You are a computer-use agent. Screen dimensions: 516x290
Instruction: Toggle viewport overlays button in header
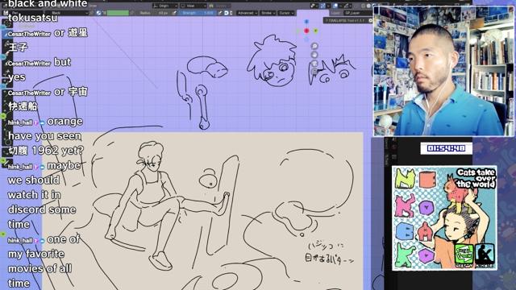tap(335, 6)
